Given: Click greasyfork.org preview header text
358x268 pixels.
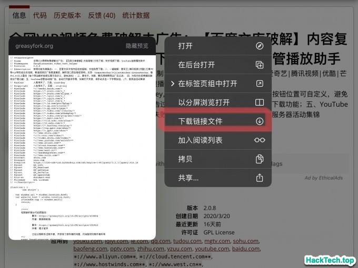Looking at the screenshot, I should (34, 46).
